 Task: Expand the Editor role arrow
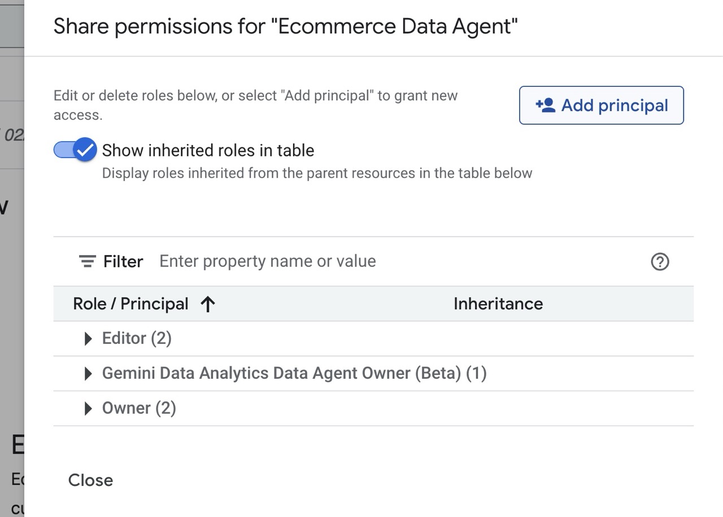point(88,339)
